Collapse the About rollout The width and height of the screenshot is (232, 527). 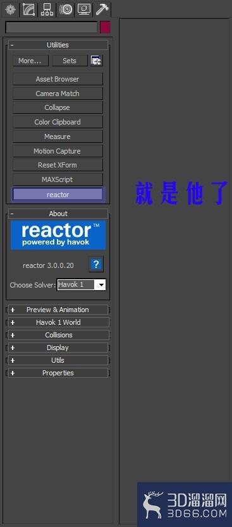click(58, 214)
